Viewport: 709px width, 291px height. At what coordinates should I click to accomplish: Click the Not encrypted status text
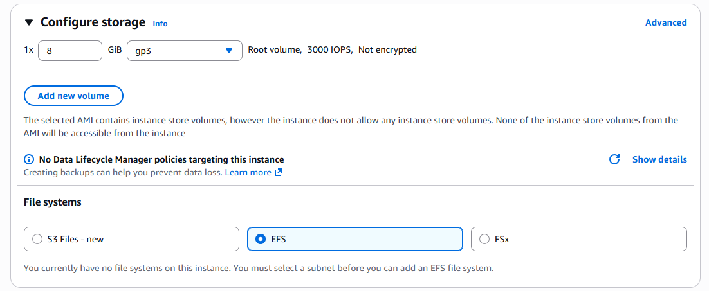pyautogui.click(x=387, y=50)
